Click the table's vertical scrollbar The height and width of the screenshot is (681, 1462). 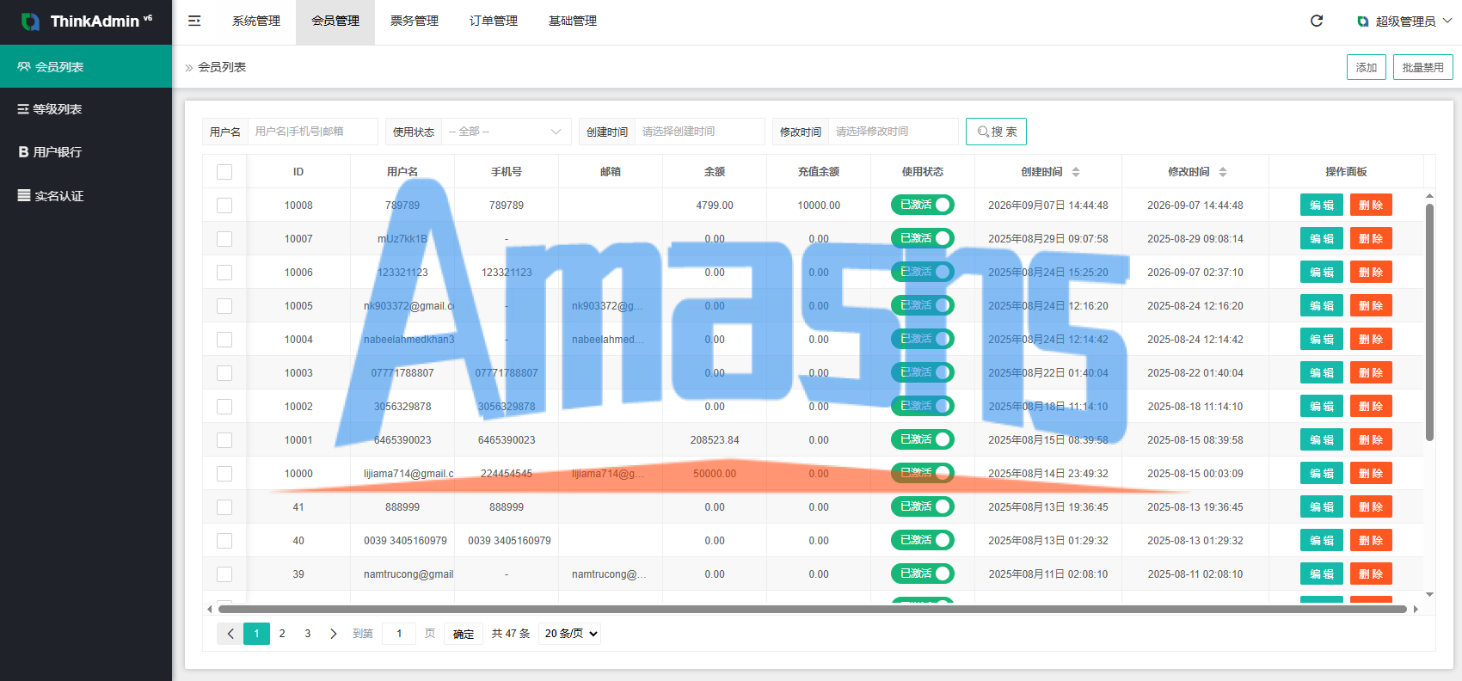pos(1429,322)
